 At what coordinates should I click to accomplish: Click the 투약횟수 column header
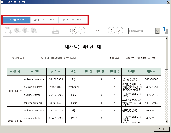101,72
